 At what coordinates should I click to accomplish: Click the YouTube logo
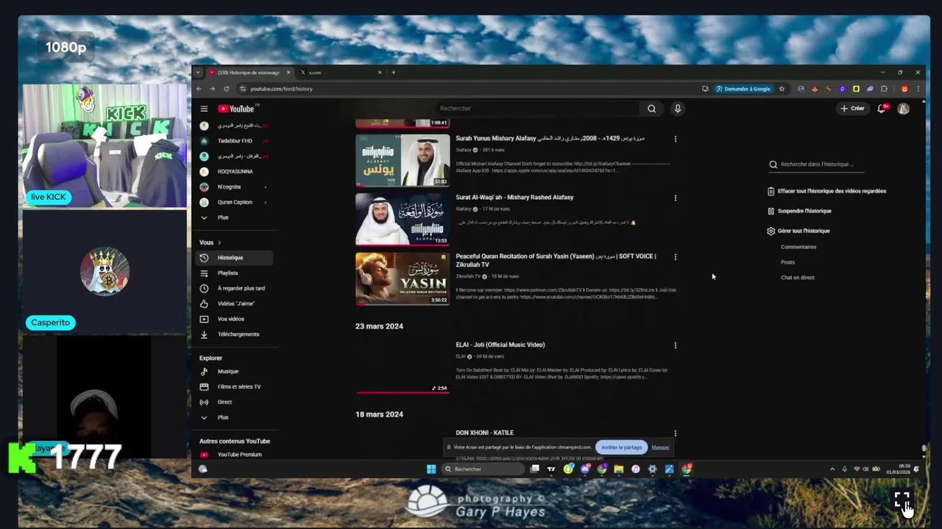235,109
